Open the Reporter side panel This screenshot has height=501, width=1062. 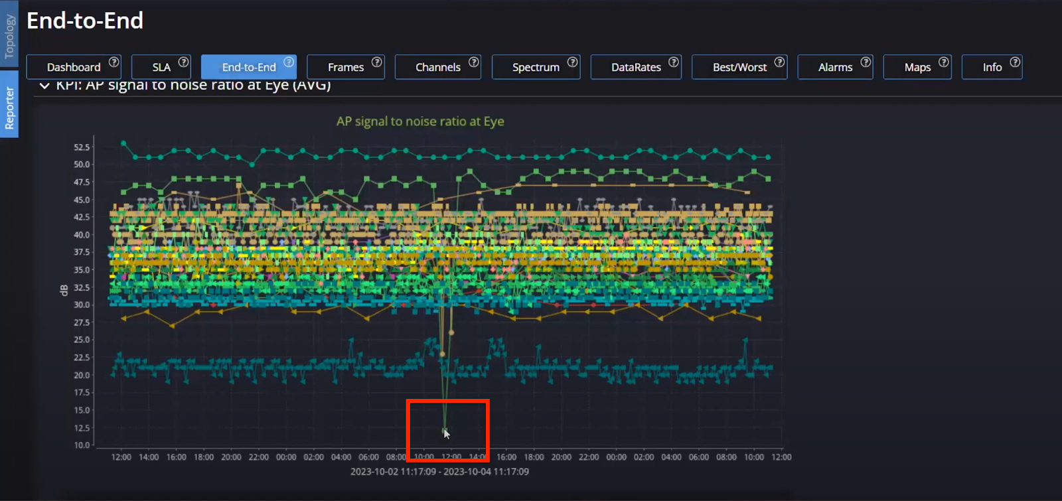coord(9,107)
